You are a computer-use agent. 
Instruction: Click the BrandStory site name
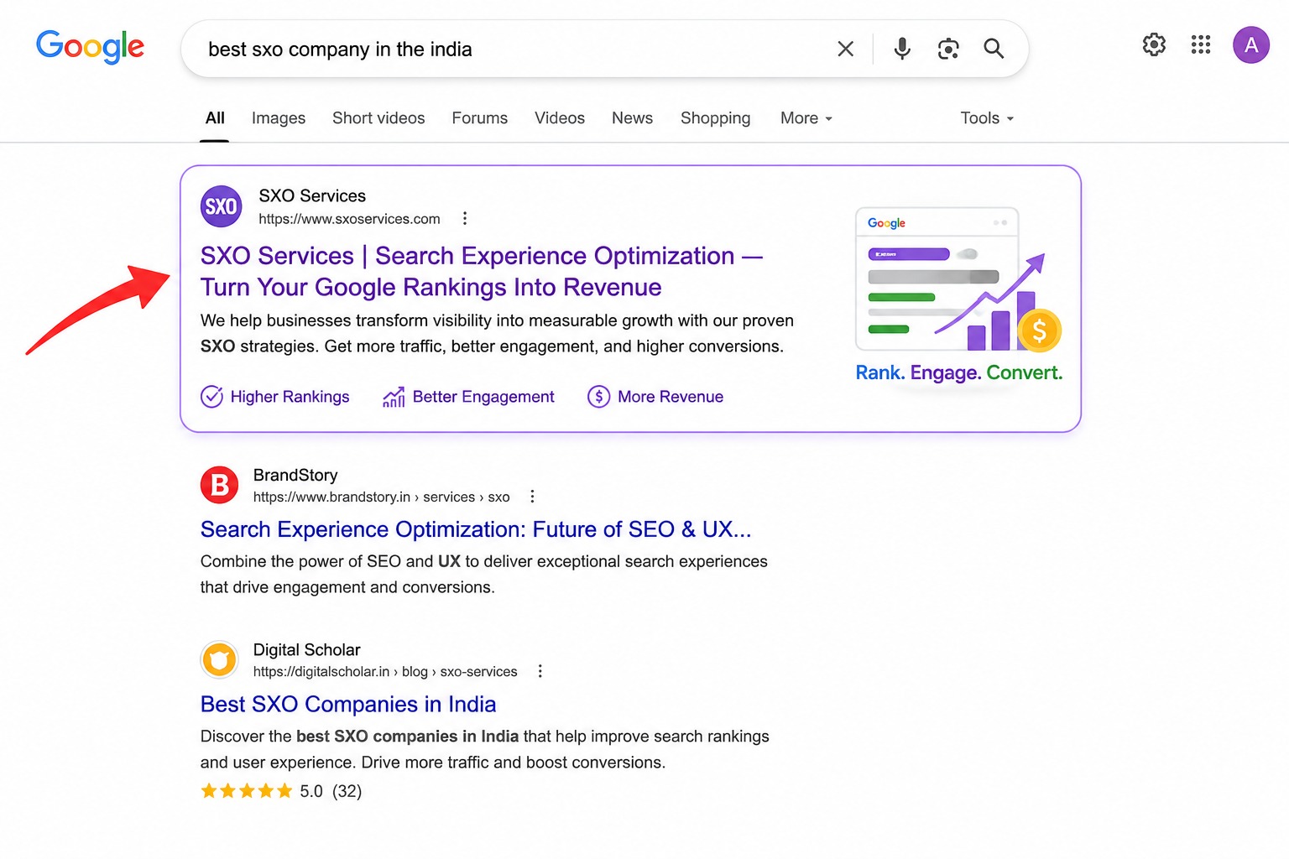point(295,475)
